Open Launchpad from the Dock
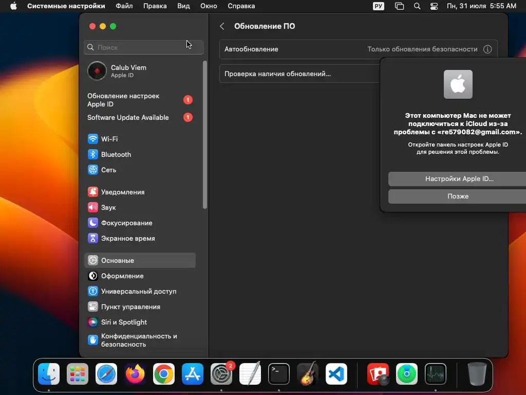The width and height of the screenshot is (526, 395). tap(78, 374)
